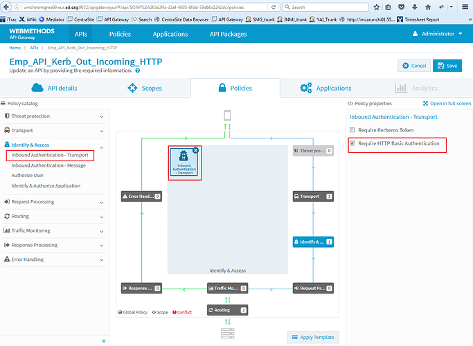
Task: Go to Home breadcrumb link
Action: coord(15,48)
